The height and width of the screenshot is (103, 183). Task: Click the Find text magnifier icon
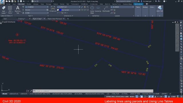47,10
